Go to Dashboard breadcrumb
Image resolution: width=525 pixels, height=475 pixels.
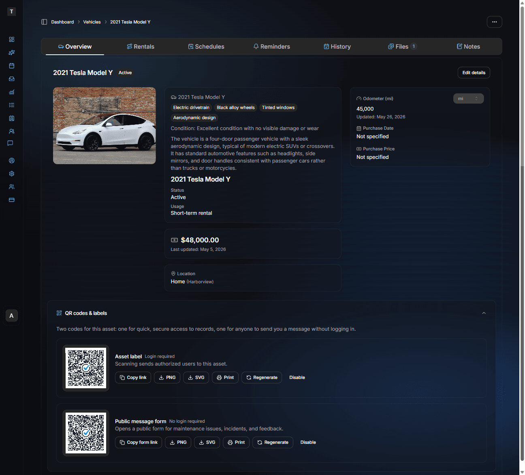62,22
